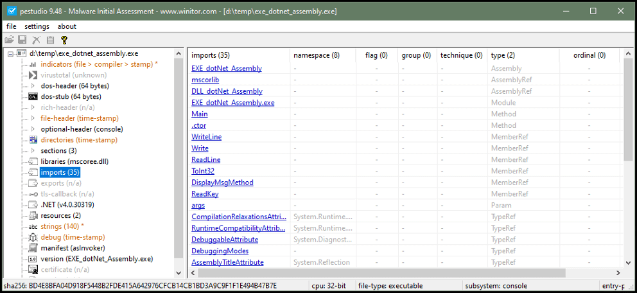Sort by the flag (0) column header
This screenshot has height=293, width=637.
376,55
